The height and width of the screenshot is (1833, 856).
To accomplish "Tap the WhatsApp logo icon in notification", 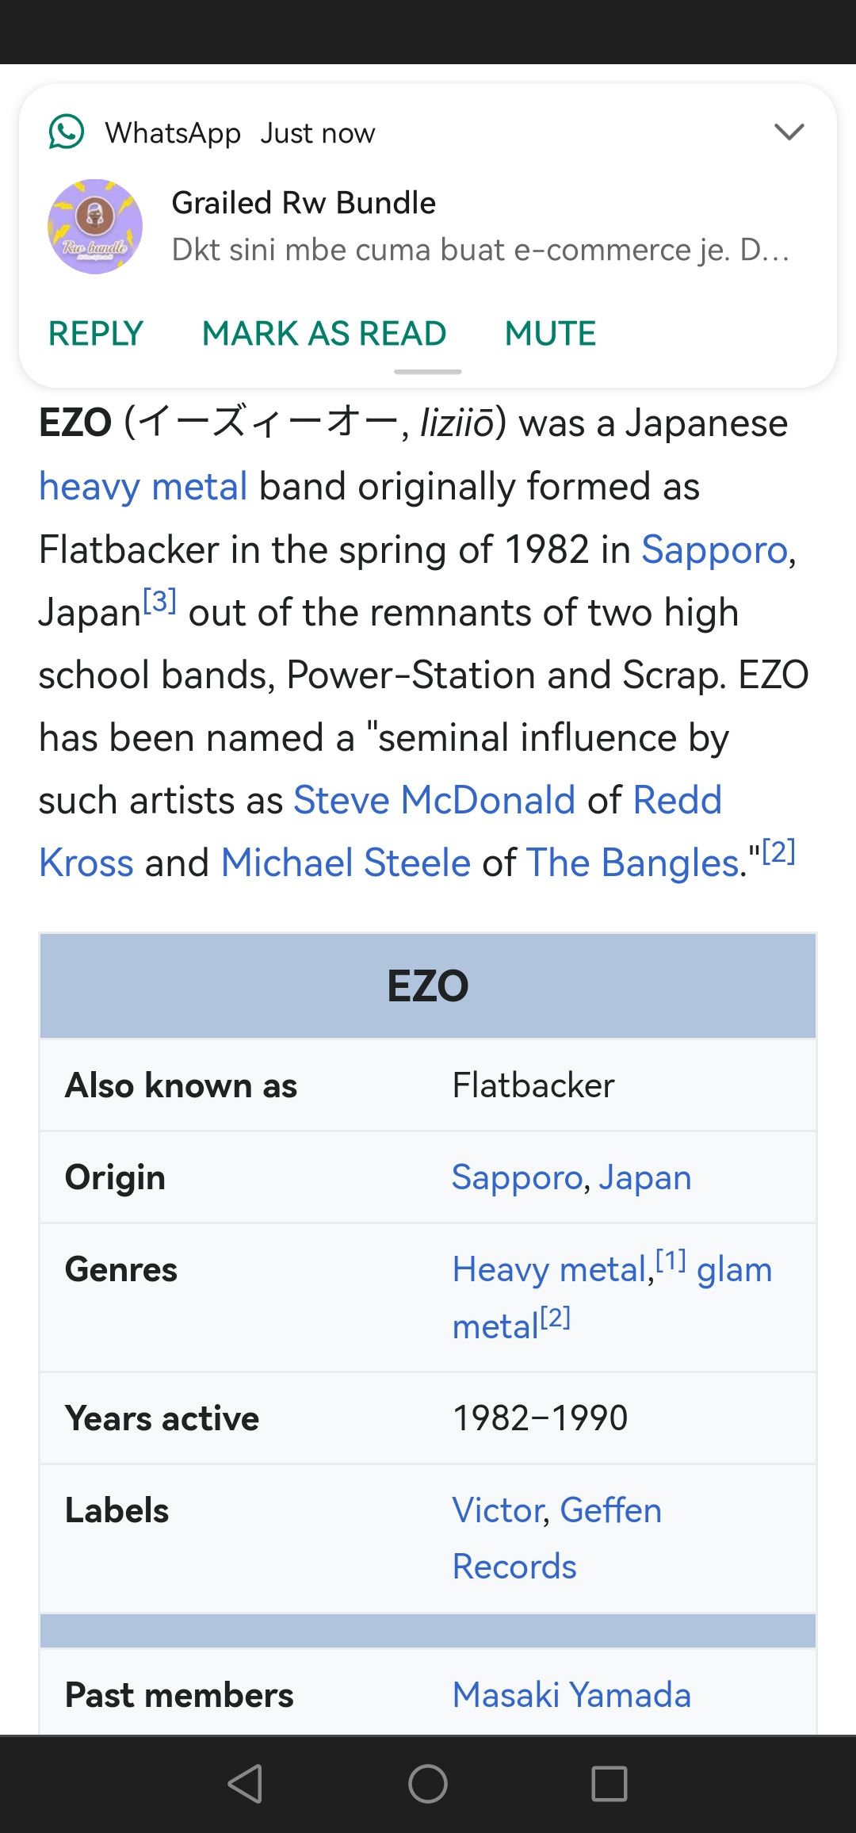I will 67,132.
